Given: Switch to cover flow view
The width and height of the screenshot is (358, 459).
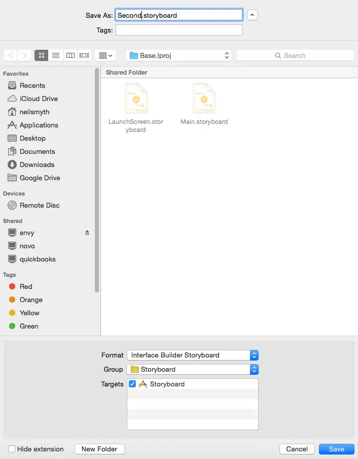Looking at the screenshot, I should 84,55.
